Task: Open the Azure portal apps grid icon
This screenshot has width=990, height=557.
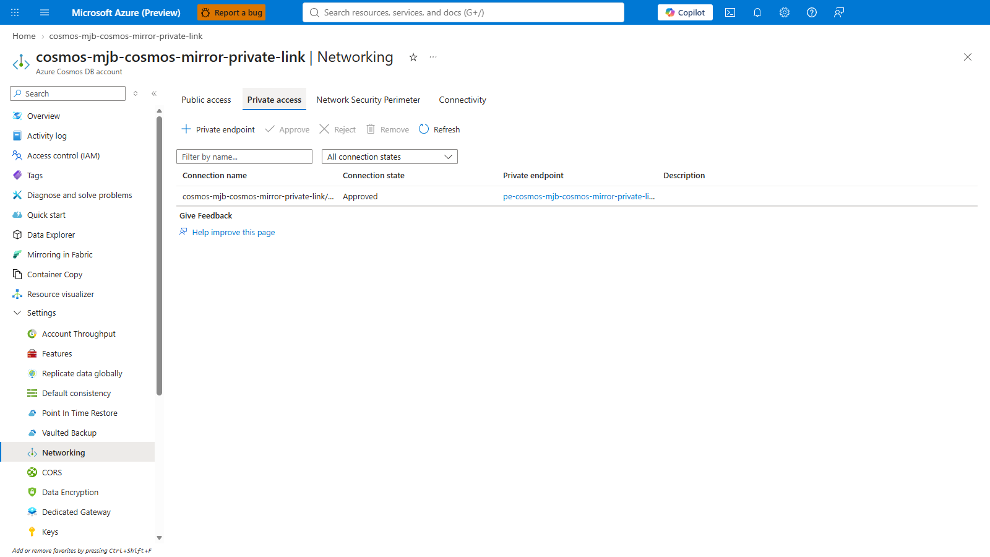Action: click(x=15, y=12)
